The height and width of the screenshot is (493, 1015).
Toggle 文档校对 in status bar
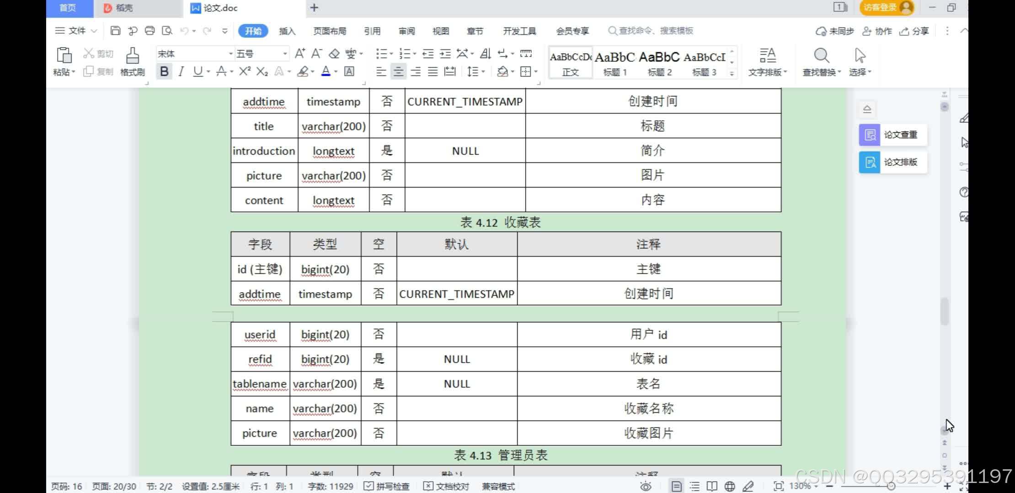pos(446,486)
